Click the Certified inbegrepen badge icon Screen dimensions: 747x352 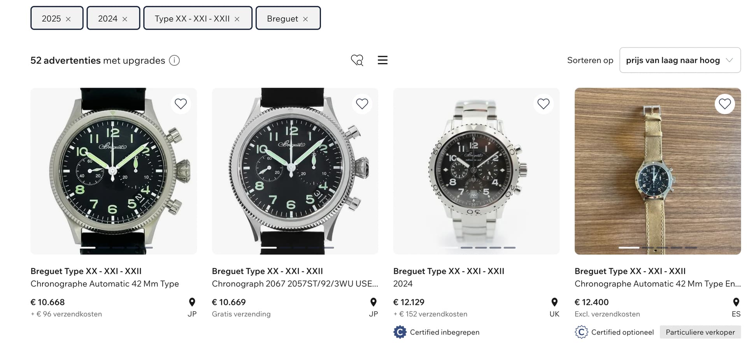tap(400, 332)
